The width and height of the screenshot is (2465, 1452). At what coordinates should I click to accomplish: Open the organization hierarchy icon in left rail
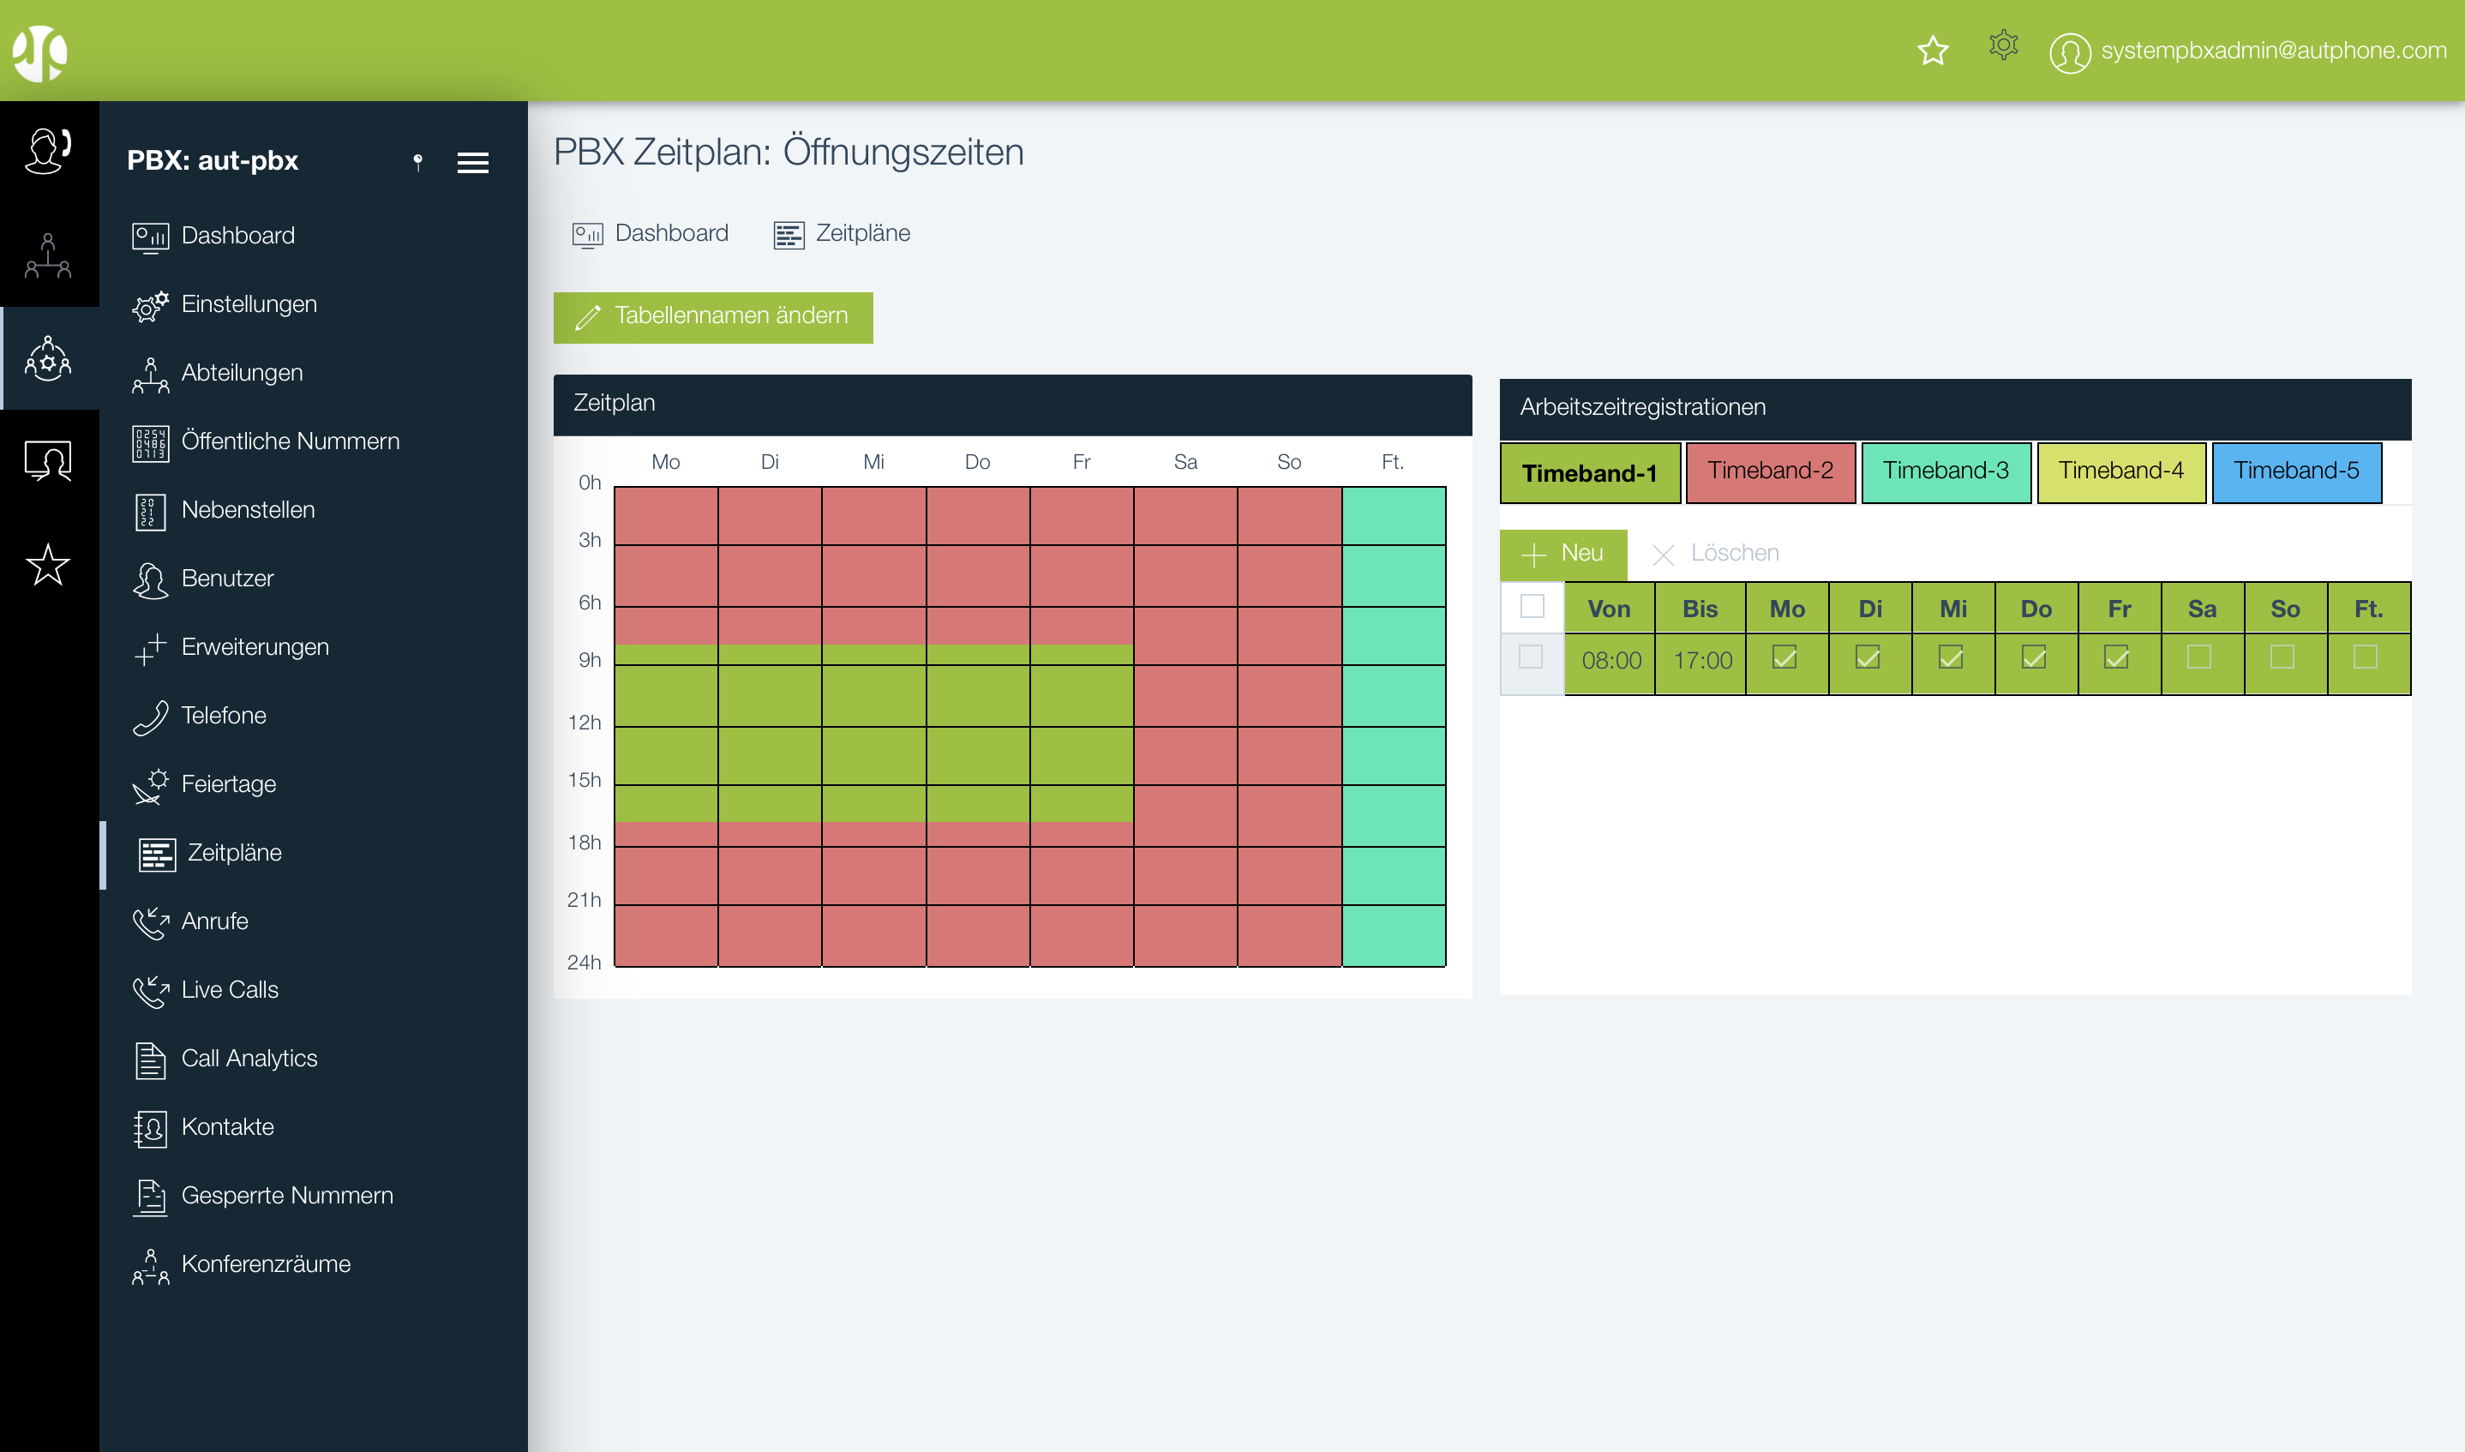click(48, 256)
